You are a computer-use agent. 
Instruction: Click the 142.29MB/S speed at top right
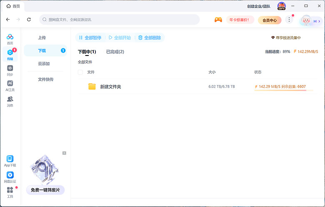306,51
